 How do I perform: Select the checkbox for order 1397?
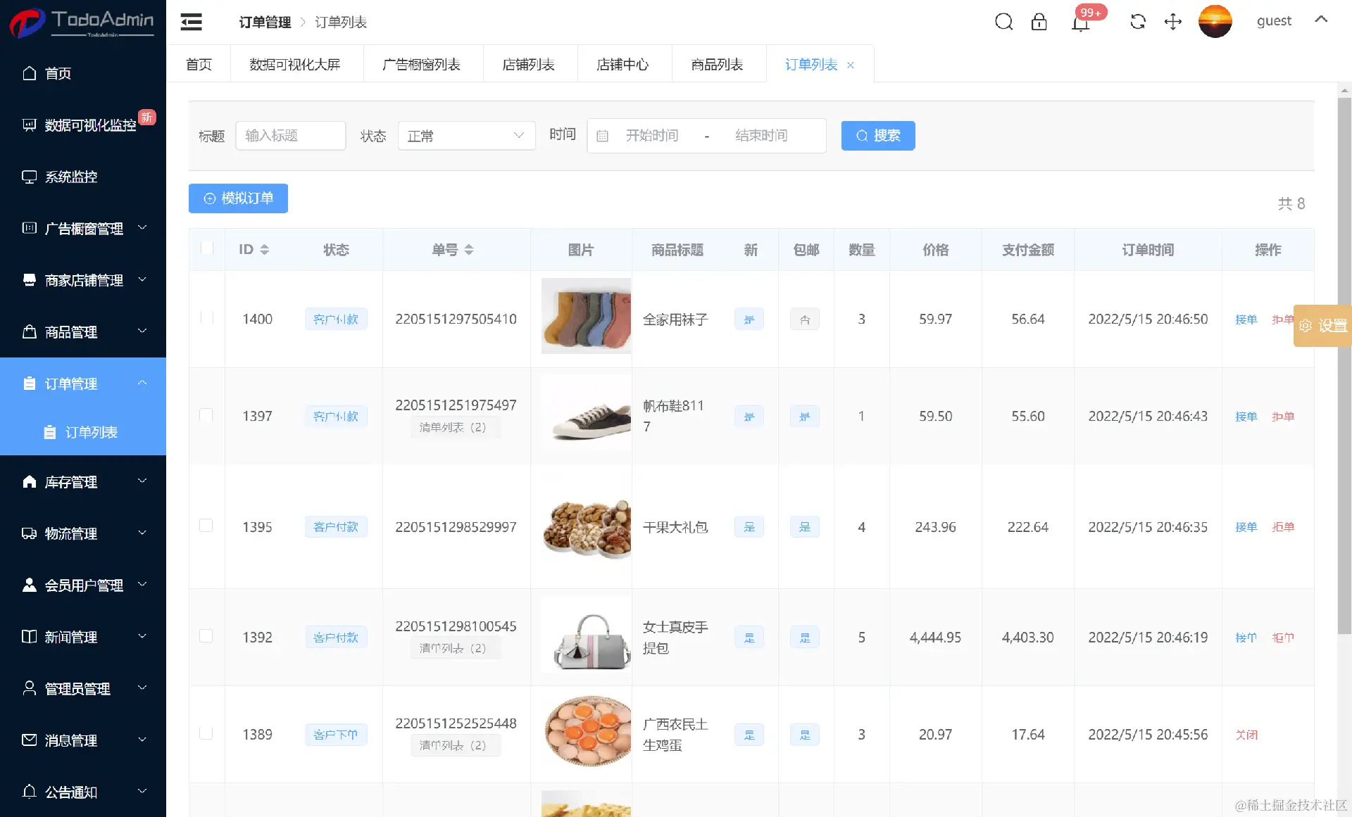pos(206,415)
